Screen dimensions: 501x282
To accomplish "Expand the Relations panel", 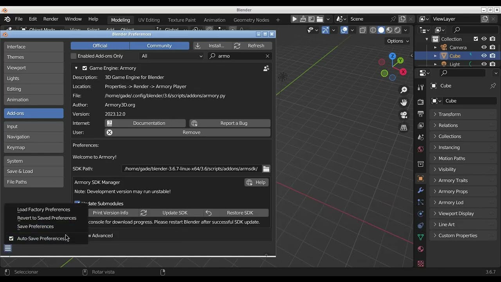I will point(463,125).
